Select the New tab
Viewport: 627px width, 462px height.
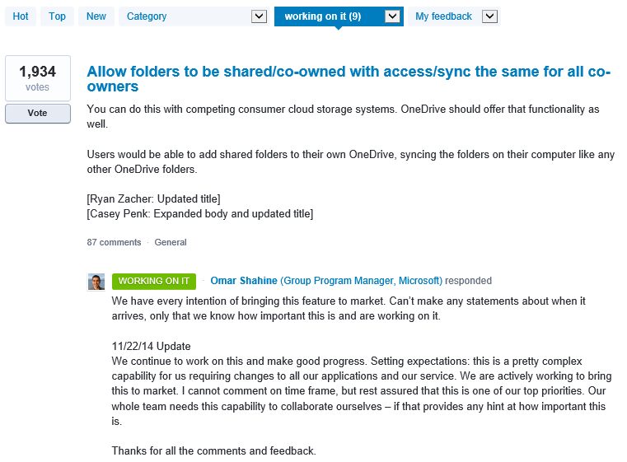pos(96,16)
